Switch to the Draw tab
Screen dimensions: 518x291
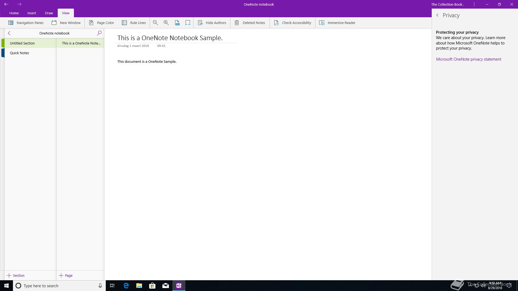pos(49,13)
